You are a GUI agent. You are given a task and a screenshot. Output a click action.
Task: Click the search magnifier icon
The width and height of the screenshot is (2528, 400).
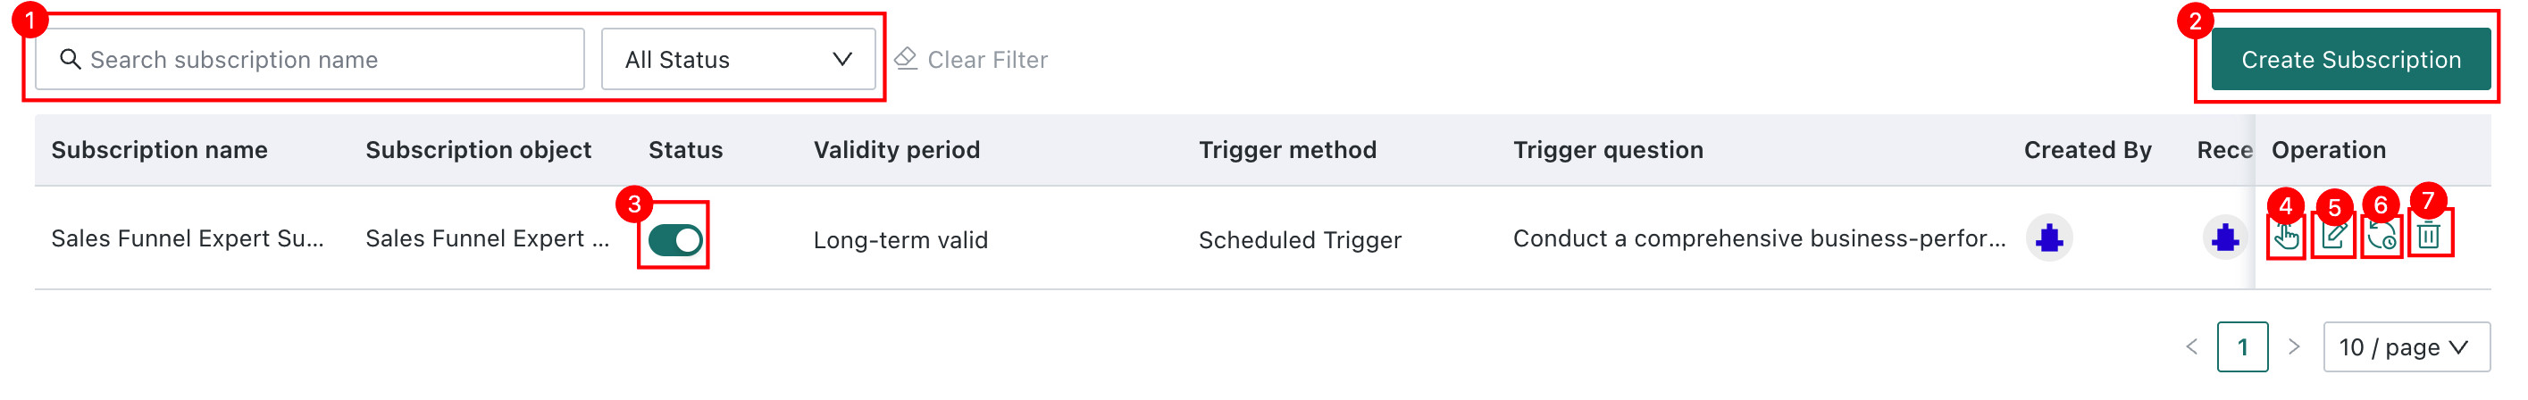pyautogui.click(x=70, y=60)
